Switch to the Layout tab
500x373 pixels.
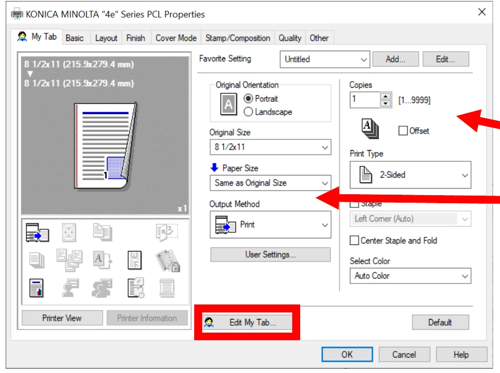point(106,38)
